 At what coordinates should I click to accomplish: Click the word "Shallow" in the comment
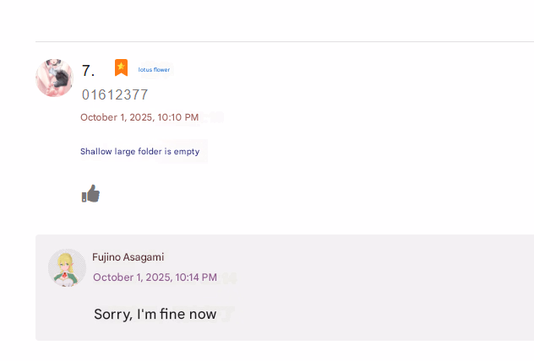pyautogui.click(x=96, y=152)
